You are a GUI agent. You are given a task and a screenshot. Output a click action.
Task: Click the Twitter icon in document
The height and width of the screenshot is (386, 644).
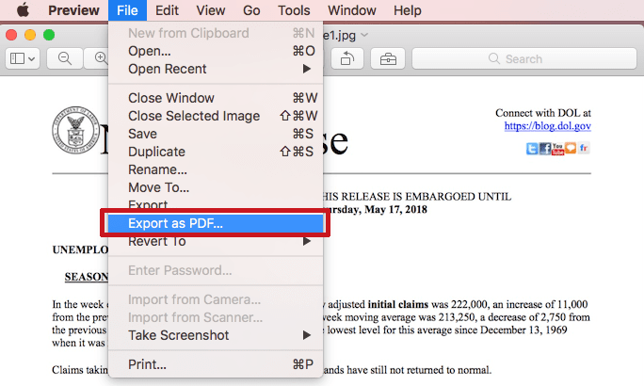532,148
